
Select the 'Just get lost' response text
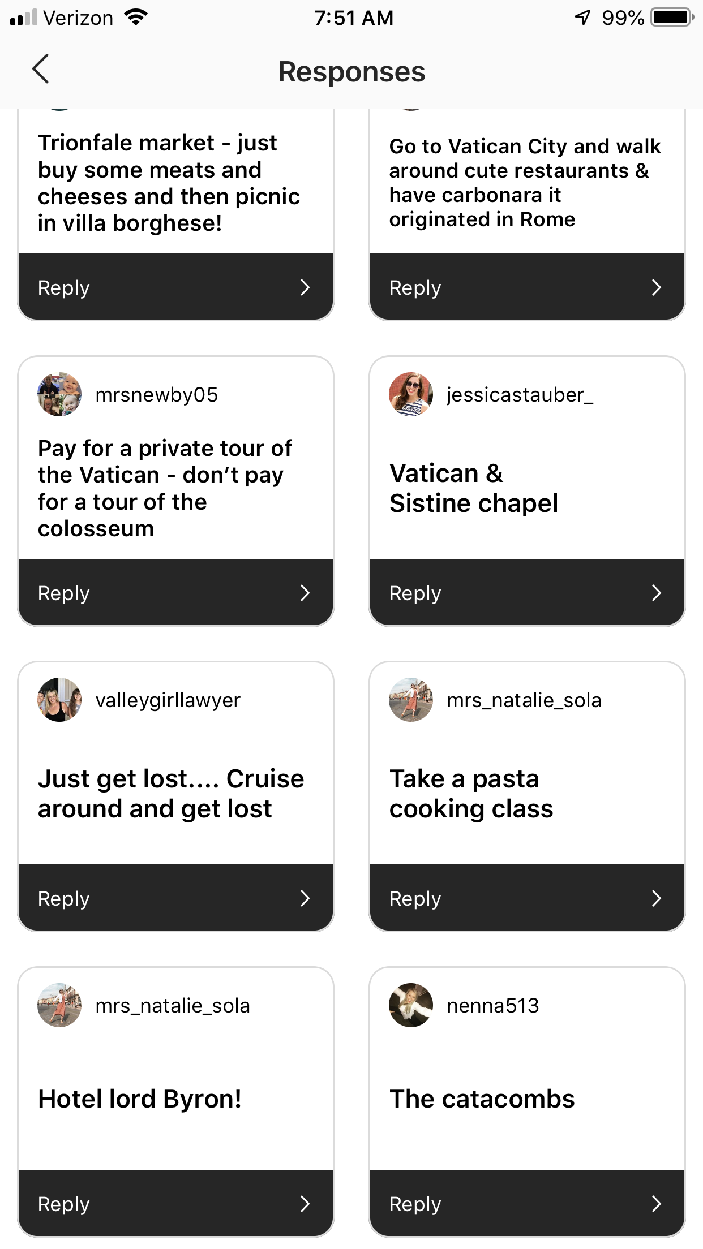click(171, 794)
